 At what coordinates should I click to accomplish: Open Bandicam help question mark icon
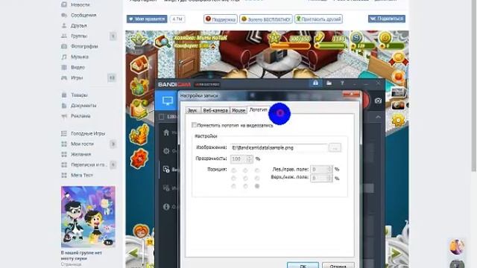coord(342,83)
